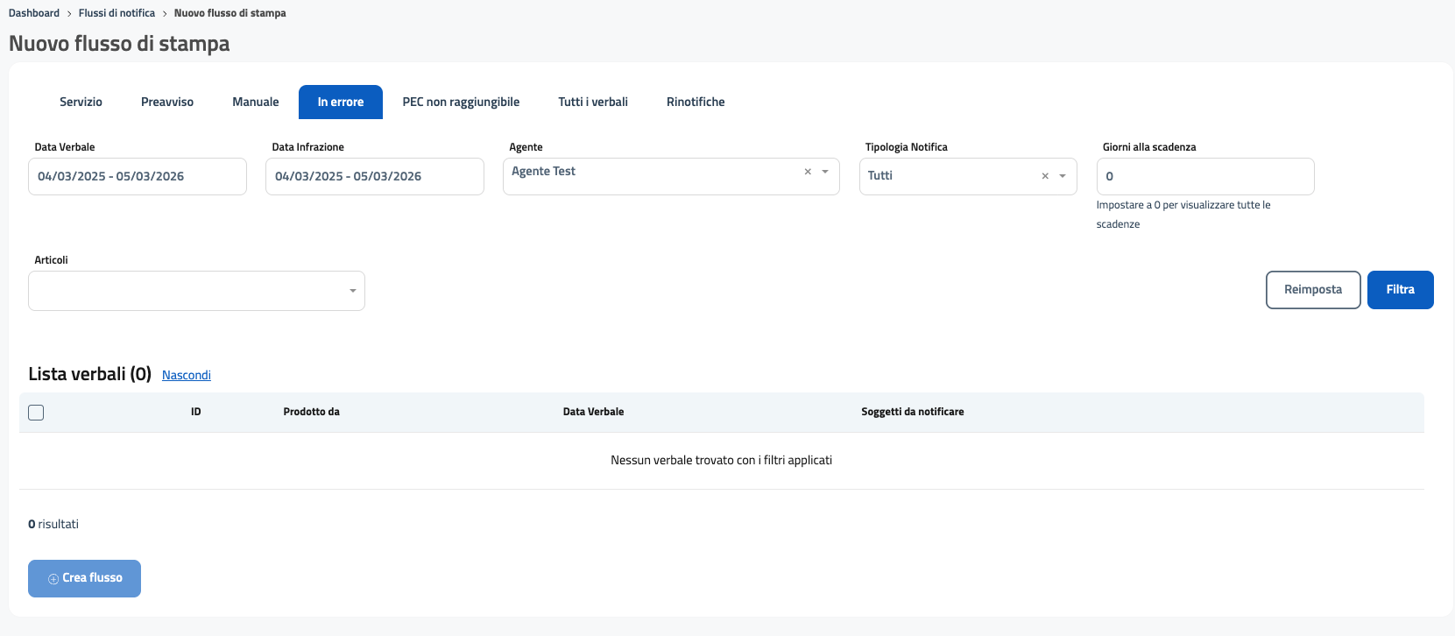Go to the Tutti i verbali tab
The width and height of the screenshot is (1455, 636).
tap(593, 102)
